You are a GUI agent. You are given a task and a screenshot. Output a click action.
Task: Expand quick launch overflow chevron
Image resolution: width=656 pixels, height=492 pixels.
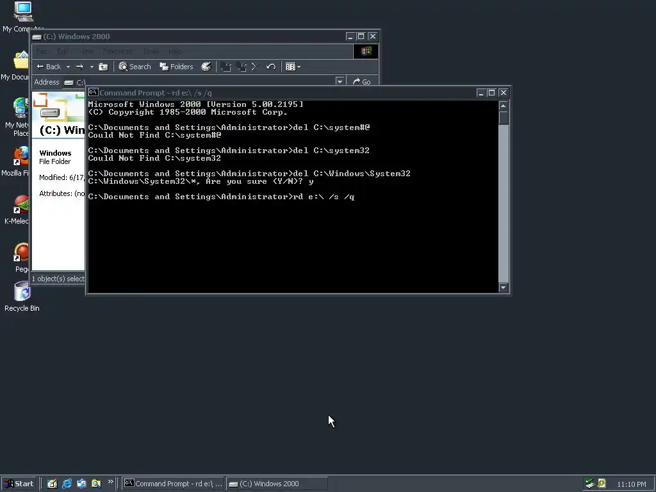tap(110, 482)
